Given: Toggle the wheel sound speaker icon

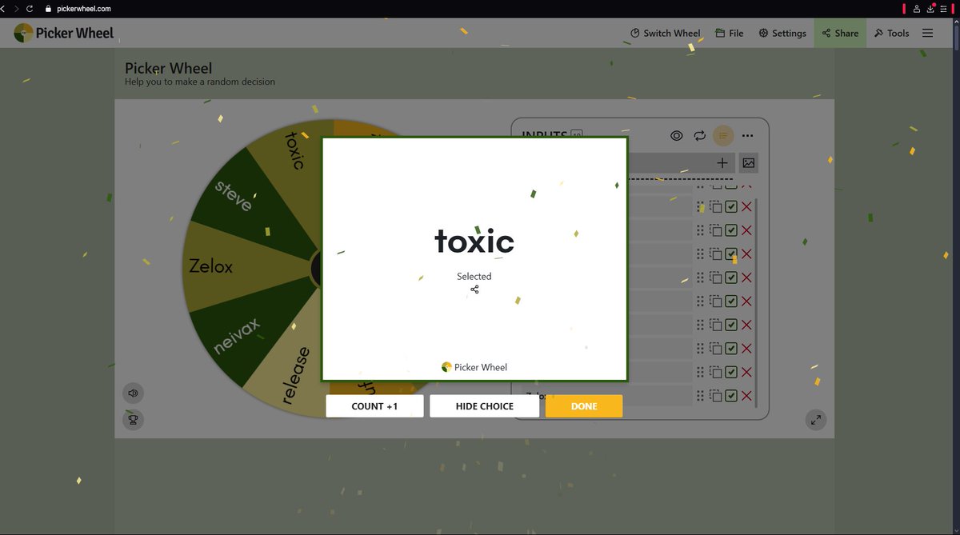Looking at the screenshot, I should tap(134, 393).
